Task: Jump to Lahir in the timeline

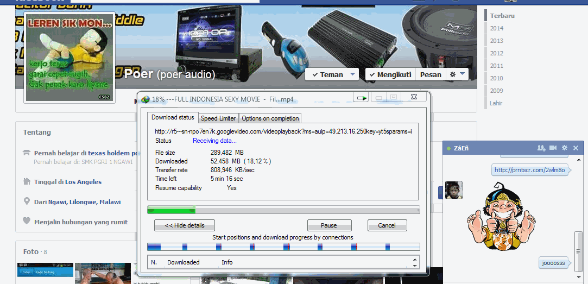Action: click(x=496, y=103)
